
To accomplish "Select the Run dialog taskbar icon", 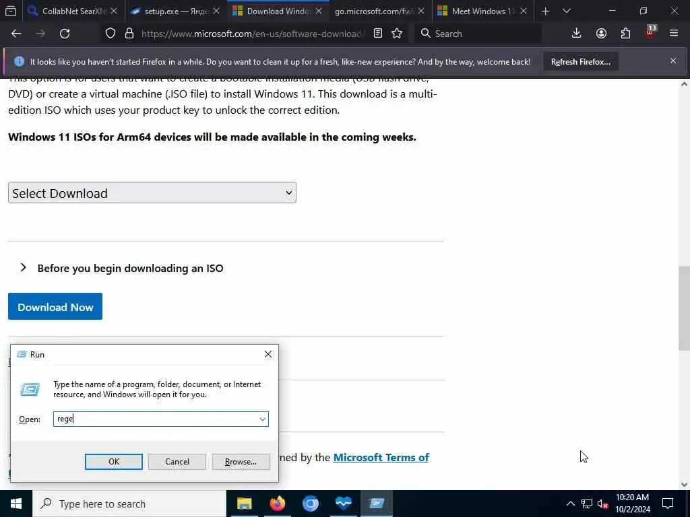I will (x=377, y=504).
